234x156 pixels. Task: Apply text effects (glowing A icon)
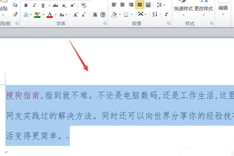[26, 15]
